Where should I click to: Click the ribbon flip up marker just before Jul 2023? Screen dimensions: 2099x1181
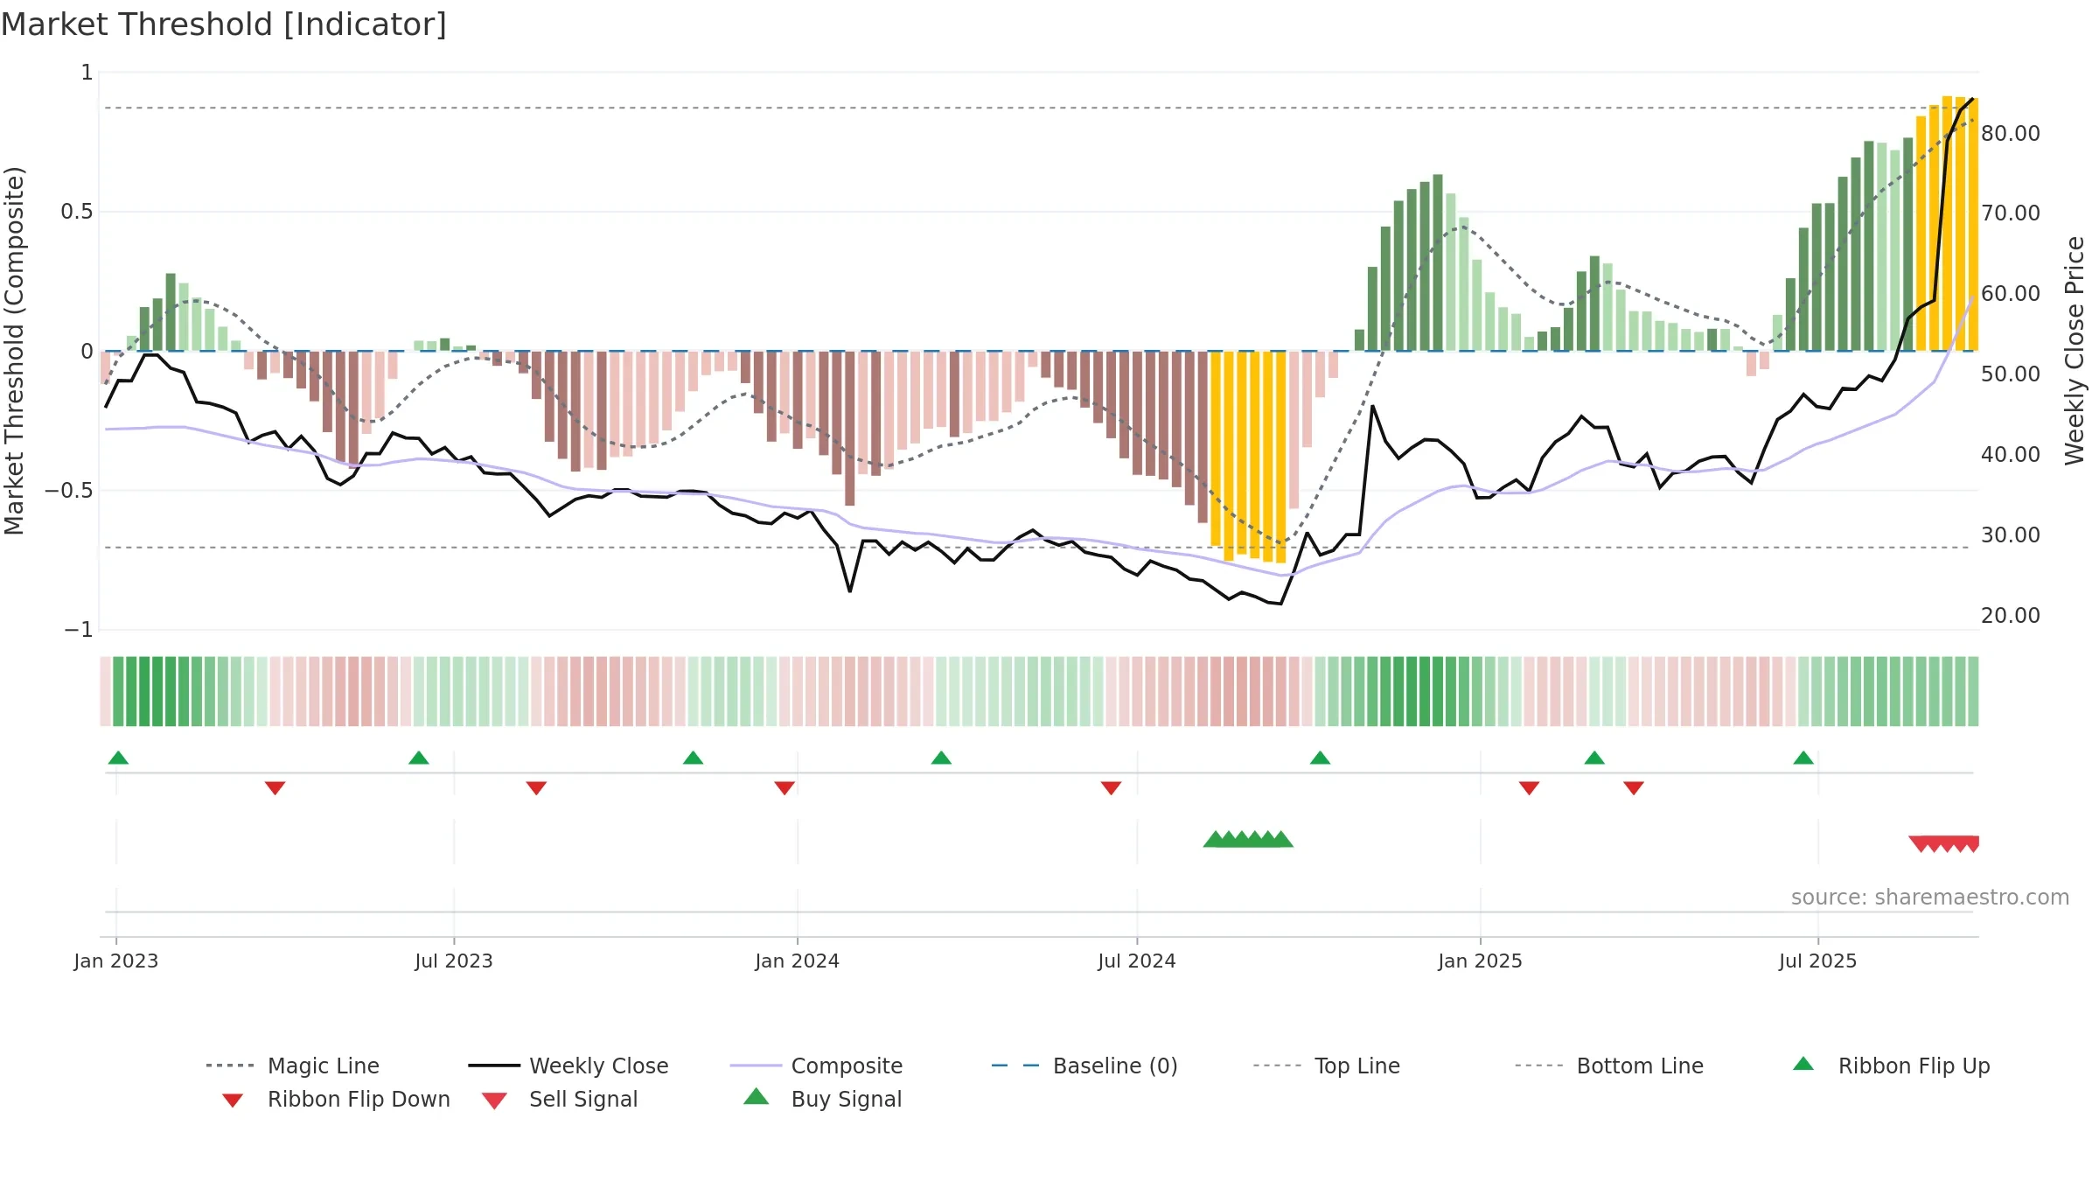(x=419, y=758)
